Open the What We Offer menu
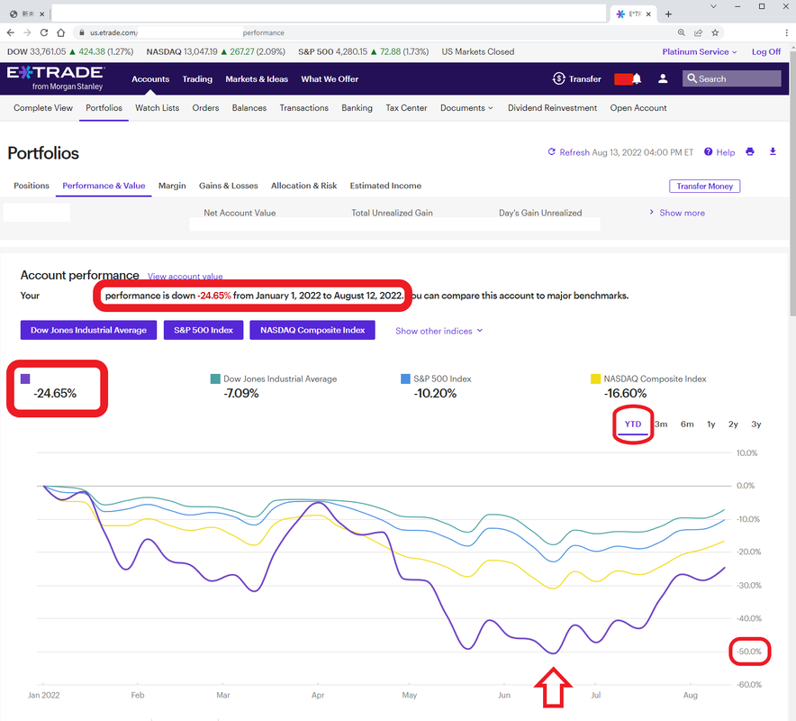 pos(330,79)
